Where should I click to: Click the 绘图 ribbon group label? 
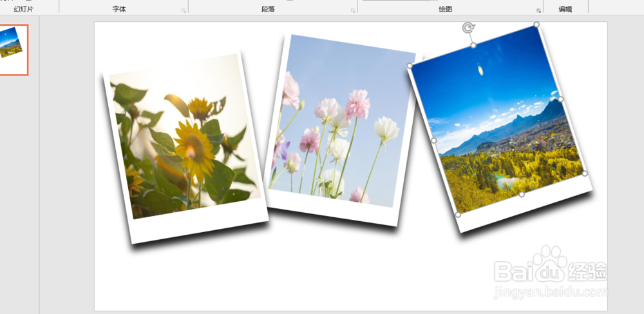coord(445,9)
